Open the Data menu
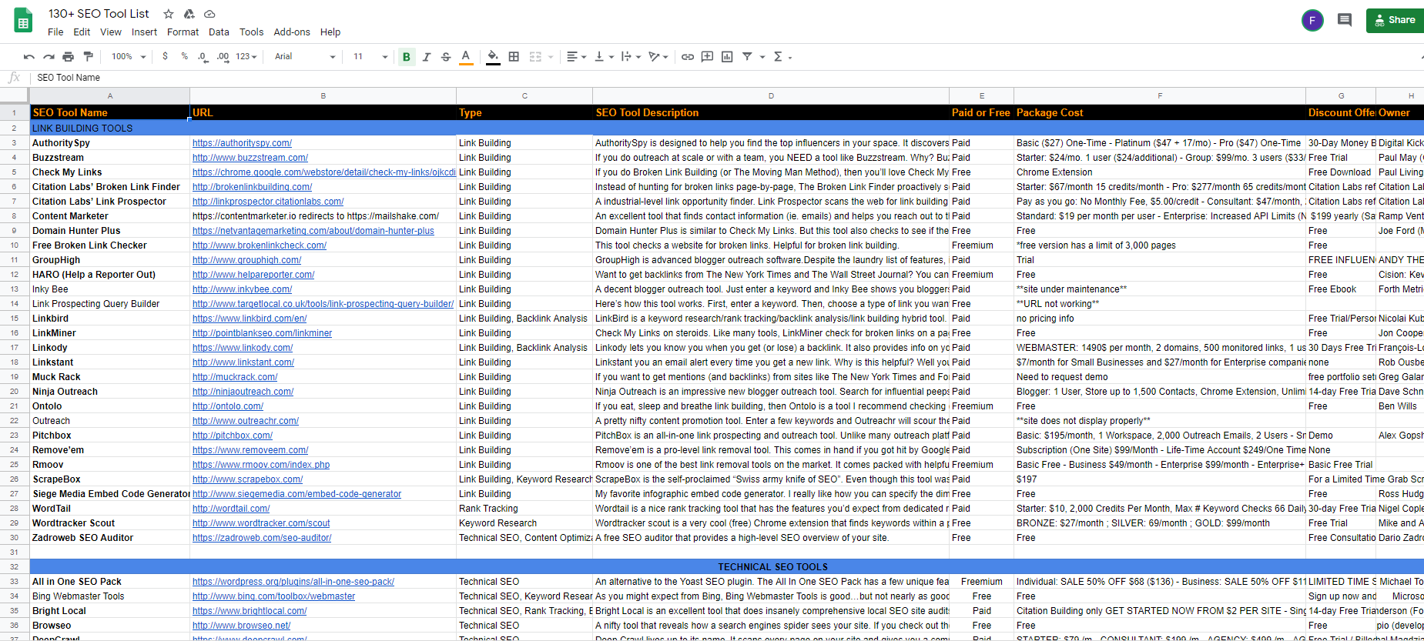 pos(219,32)
